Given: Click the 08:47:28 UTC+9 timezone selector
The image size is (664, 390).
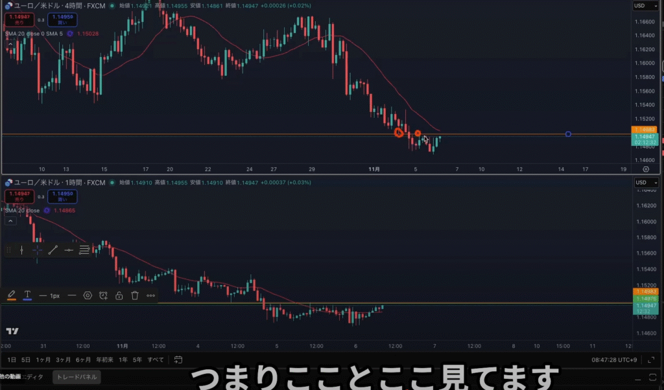Looking at the screenshot, I should pos(614,360).
